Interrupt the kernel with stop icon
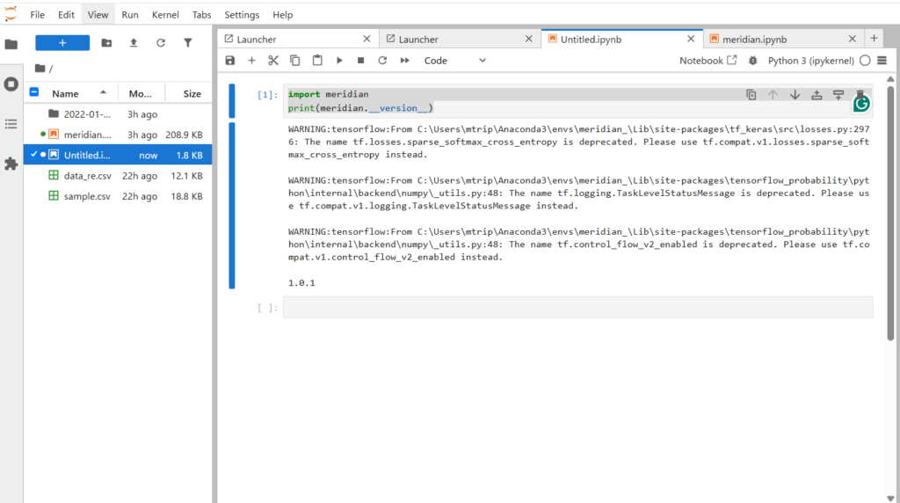 point(360,61)
